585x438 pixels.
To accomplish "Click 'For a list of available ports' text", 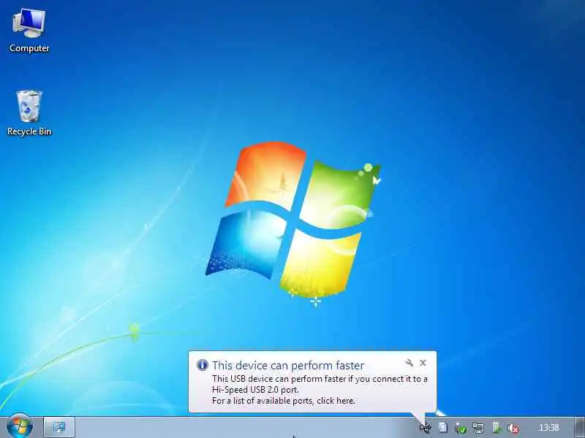I will [263, 401].
